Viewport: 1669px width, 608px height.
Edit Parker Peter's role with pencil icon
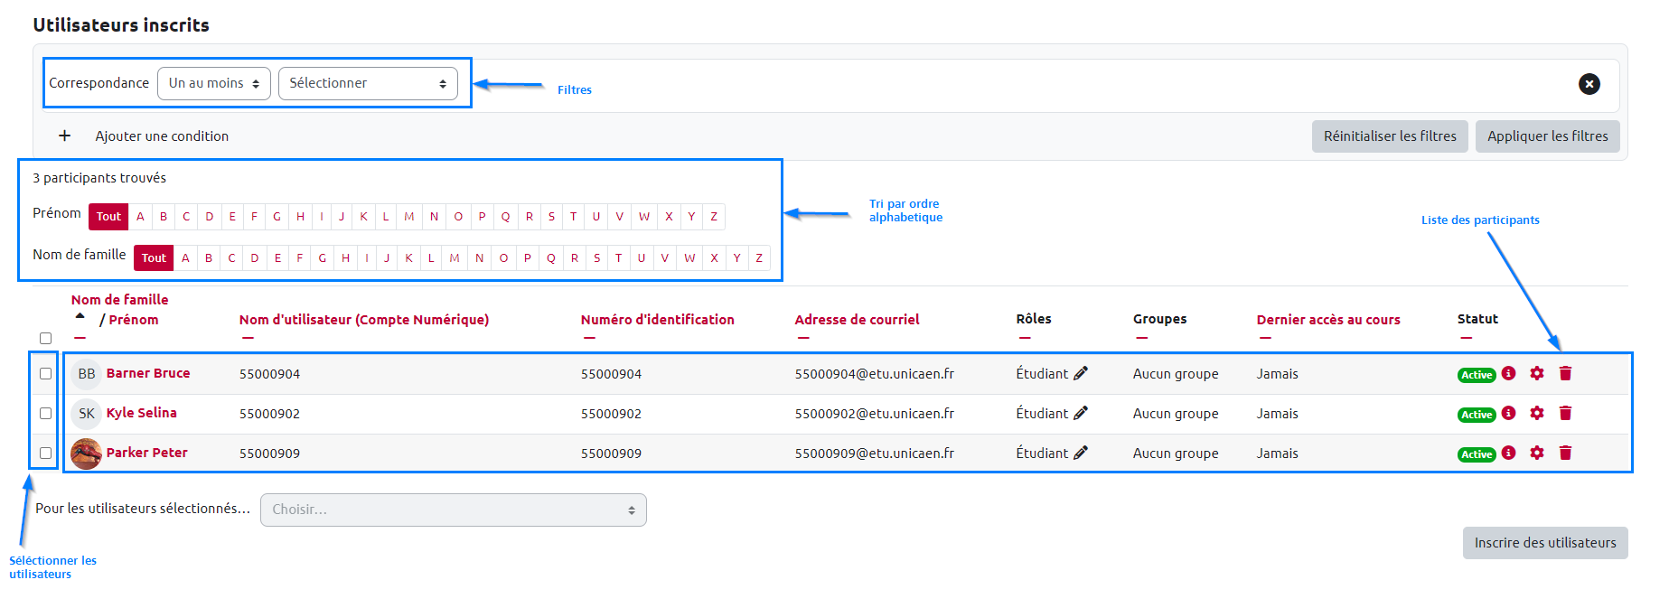click(1081, 453)
